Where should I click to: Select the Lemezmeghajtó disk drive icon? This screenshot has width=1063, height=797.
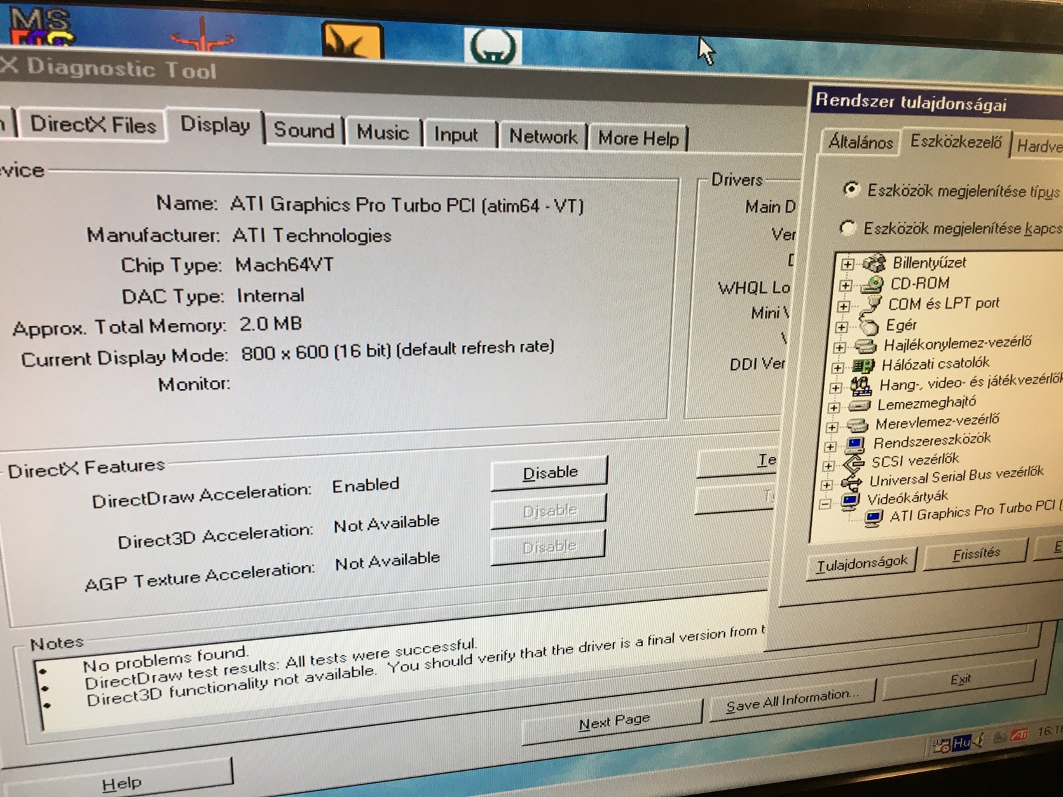pyautogui.click(x=859, y=405)
